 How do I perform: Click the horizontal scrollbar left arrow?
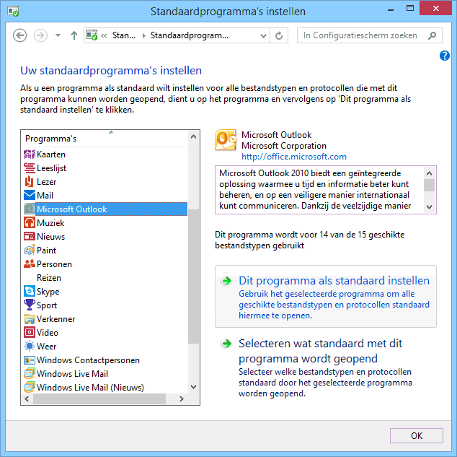click(x=27, y=399)
